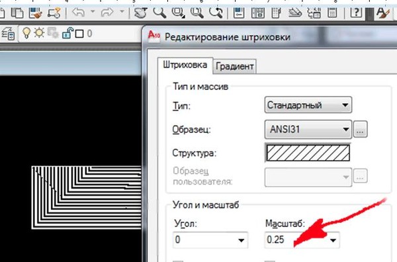Expand the Угол angle dropdown
This screenshot has height=262, width=397.
point(210,240)
